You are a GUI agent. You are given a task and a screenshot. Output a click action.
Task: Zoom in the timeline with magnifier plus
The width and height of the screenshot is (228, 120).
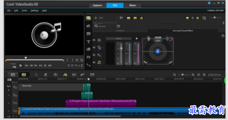coord(193,75)
